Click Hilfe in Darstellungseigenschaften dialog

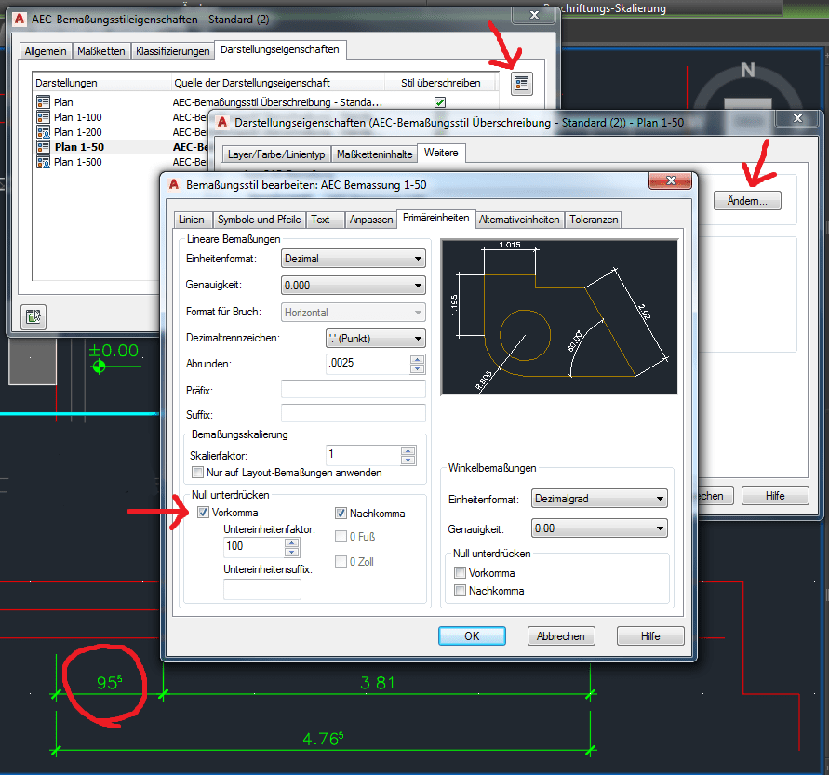(x=775, y=495)
